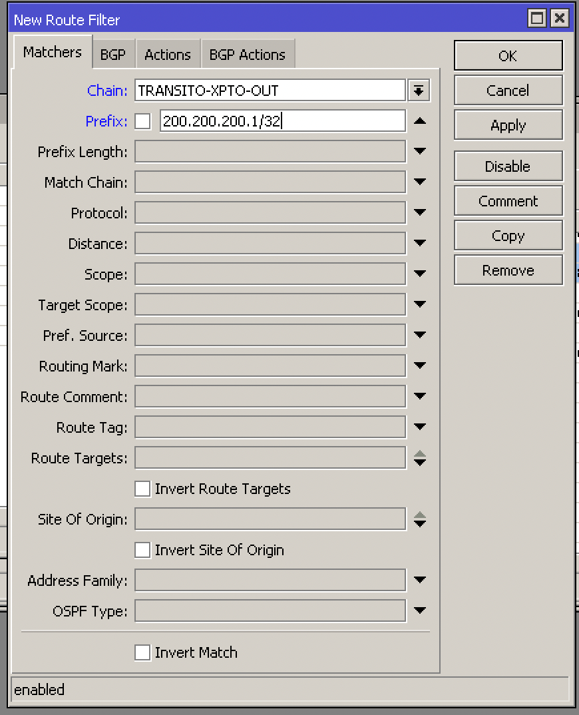
Task: Remove this route filter
Action: tap(508, 270)
